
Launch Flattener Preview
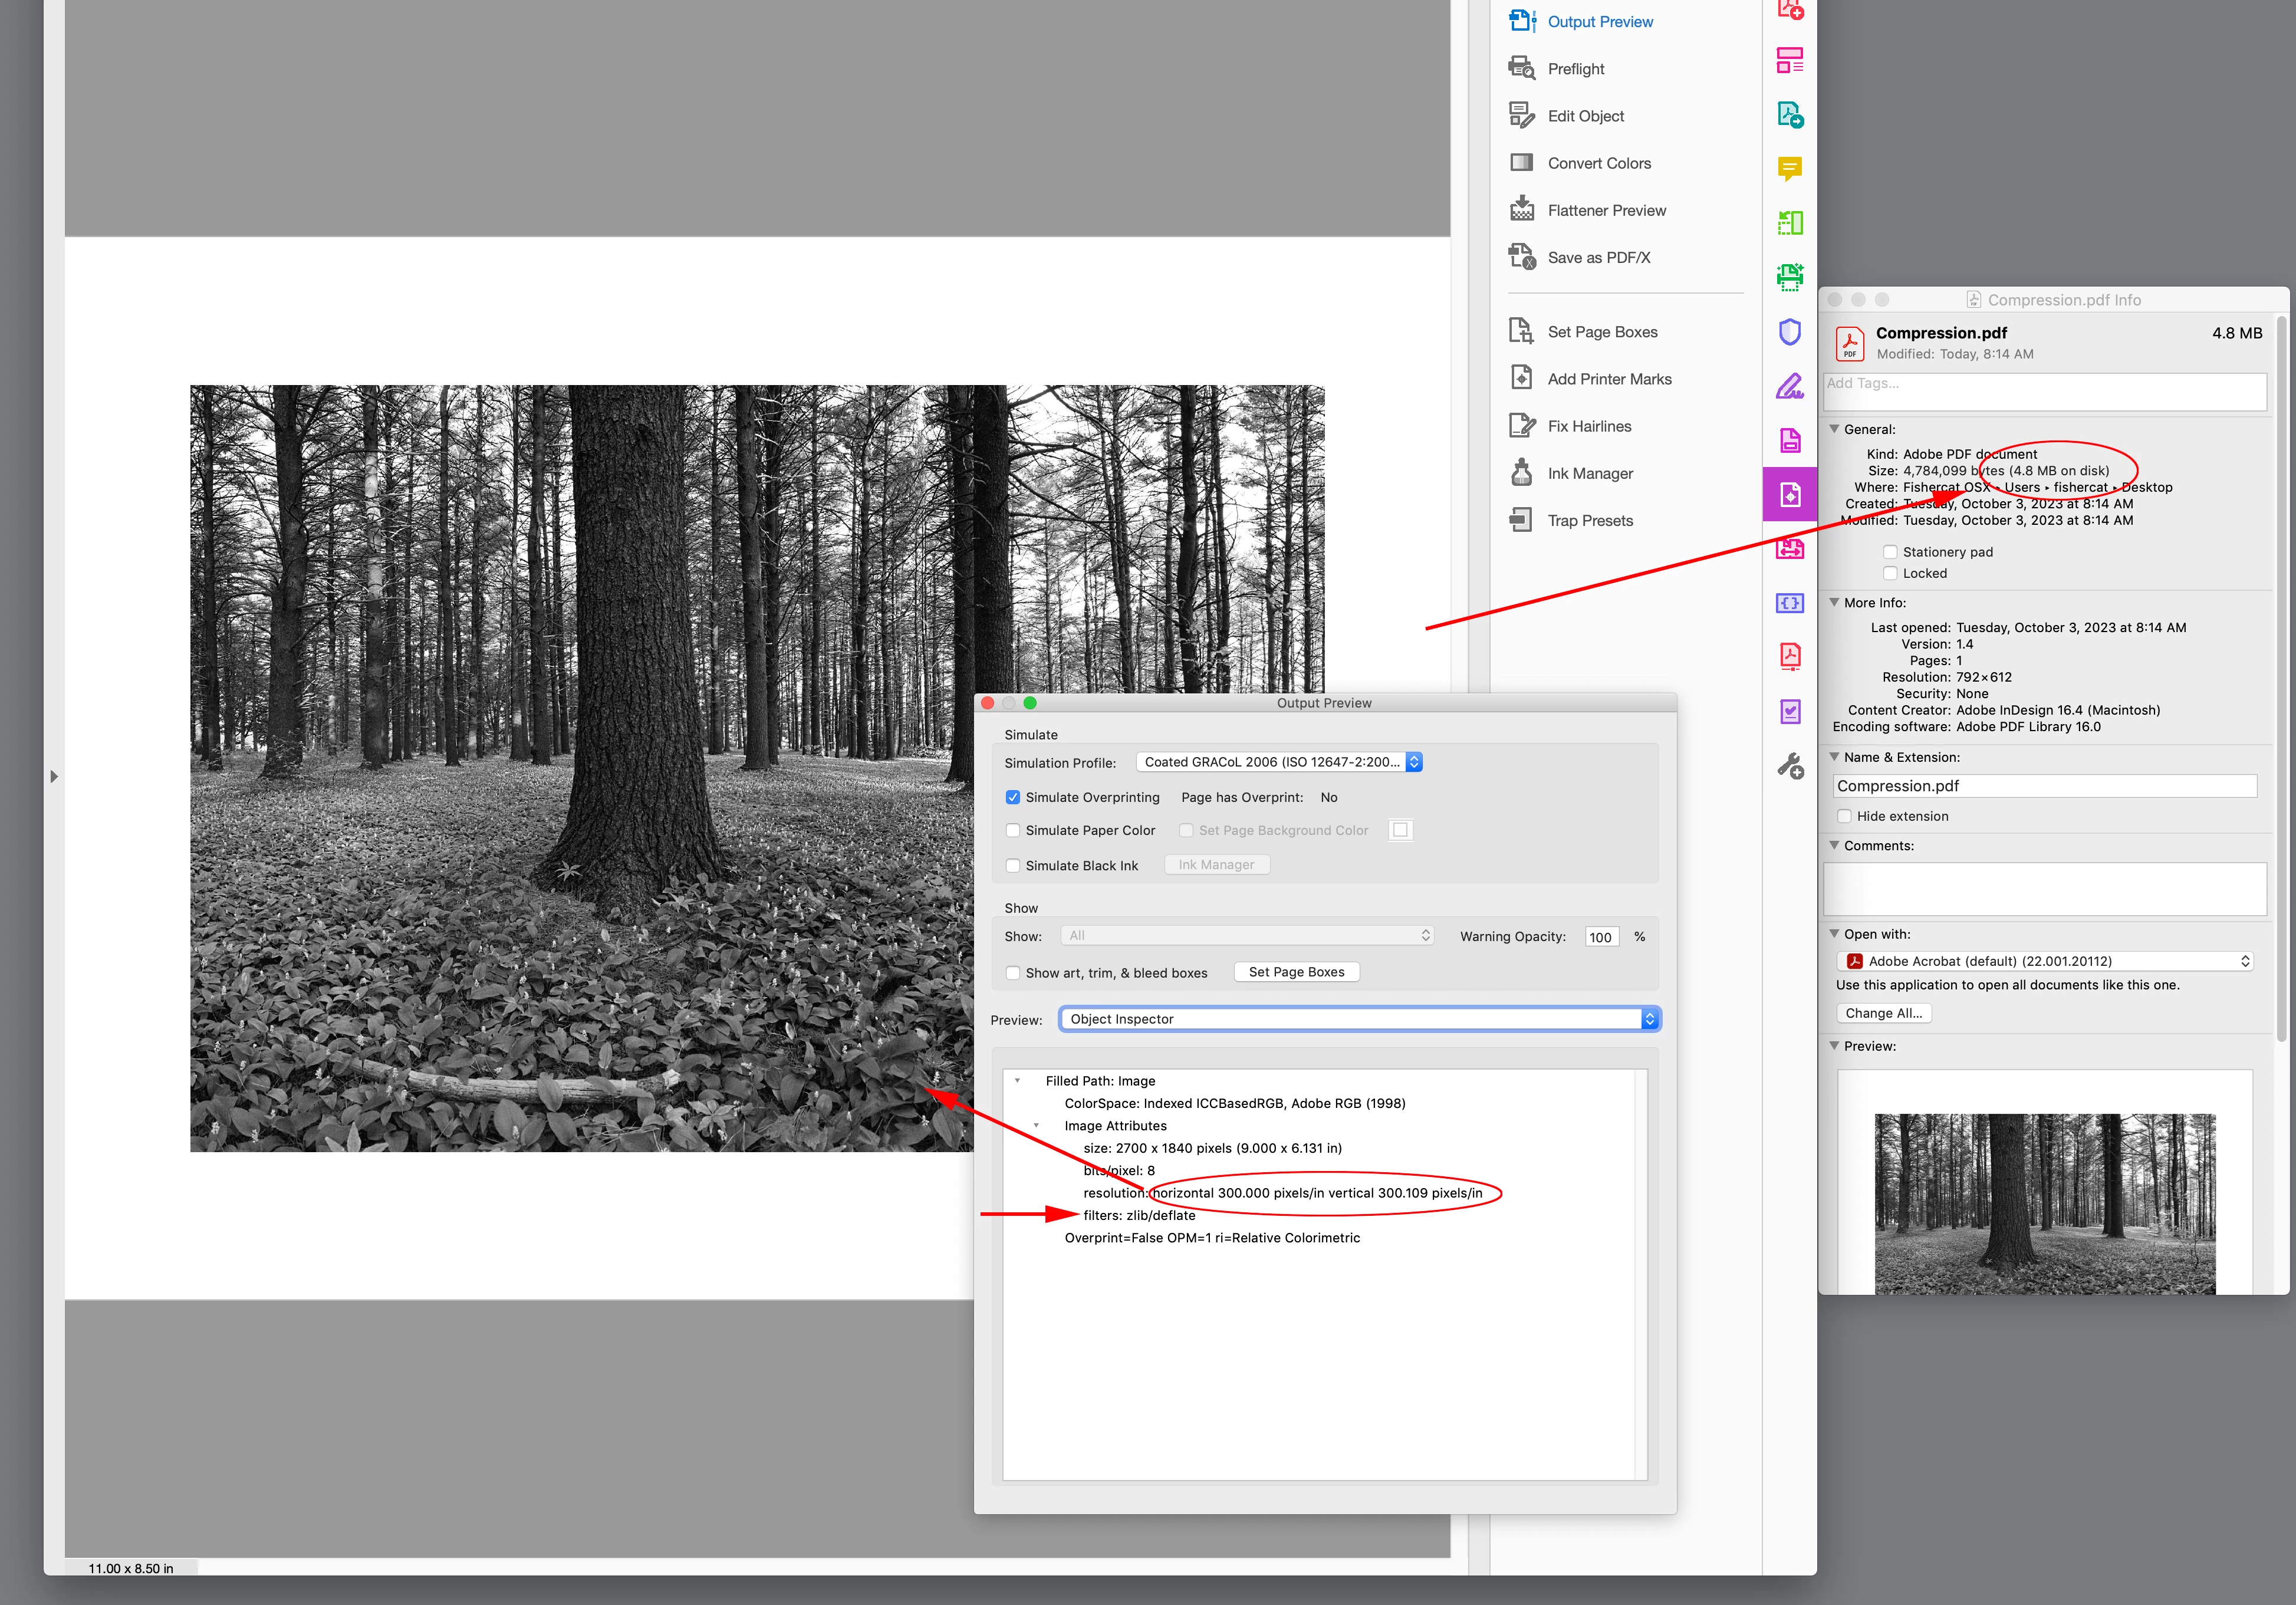(1606, 210)
